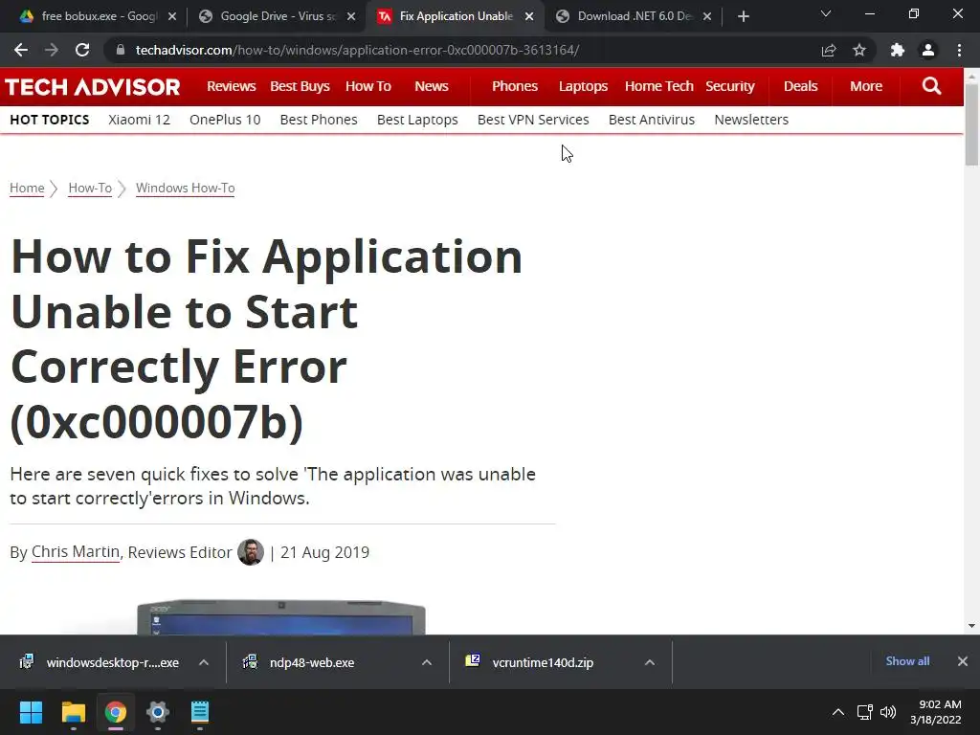Bookmark this page with the star icon
Viewport: 980px width, 735px height.
(859, 50)
